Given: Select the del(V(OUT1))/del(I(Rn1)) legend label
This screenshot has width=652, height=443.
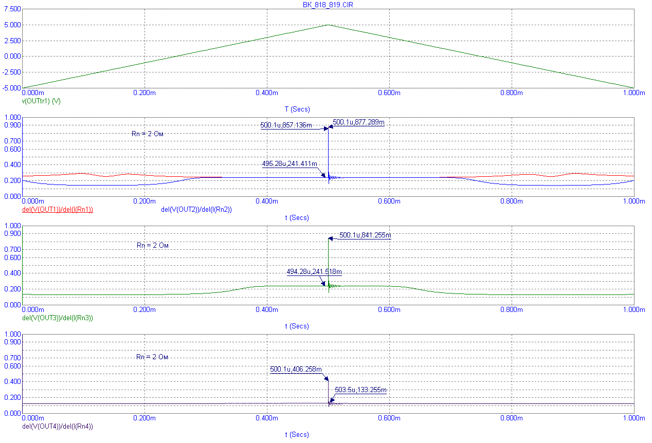Looking at the screenshot, I should (x=57, y=210).
